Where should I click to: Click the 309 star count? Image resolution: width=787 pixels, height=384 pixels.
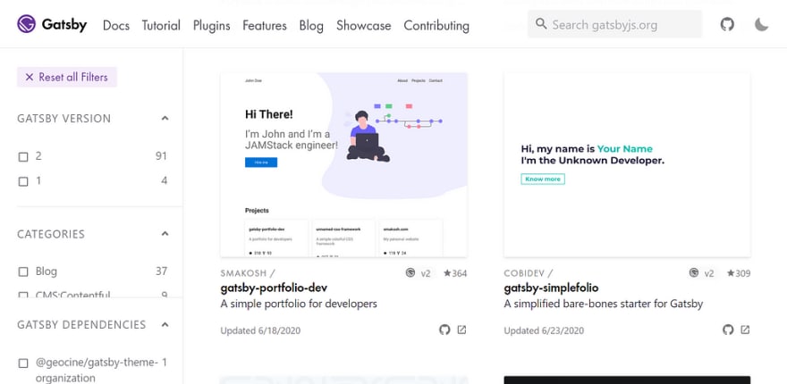(x=739, y=273)
